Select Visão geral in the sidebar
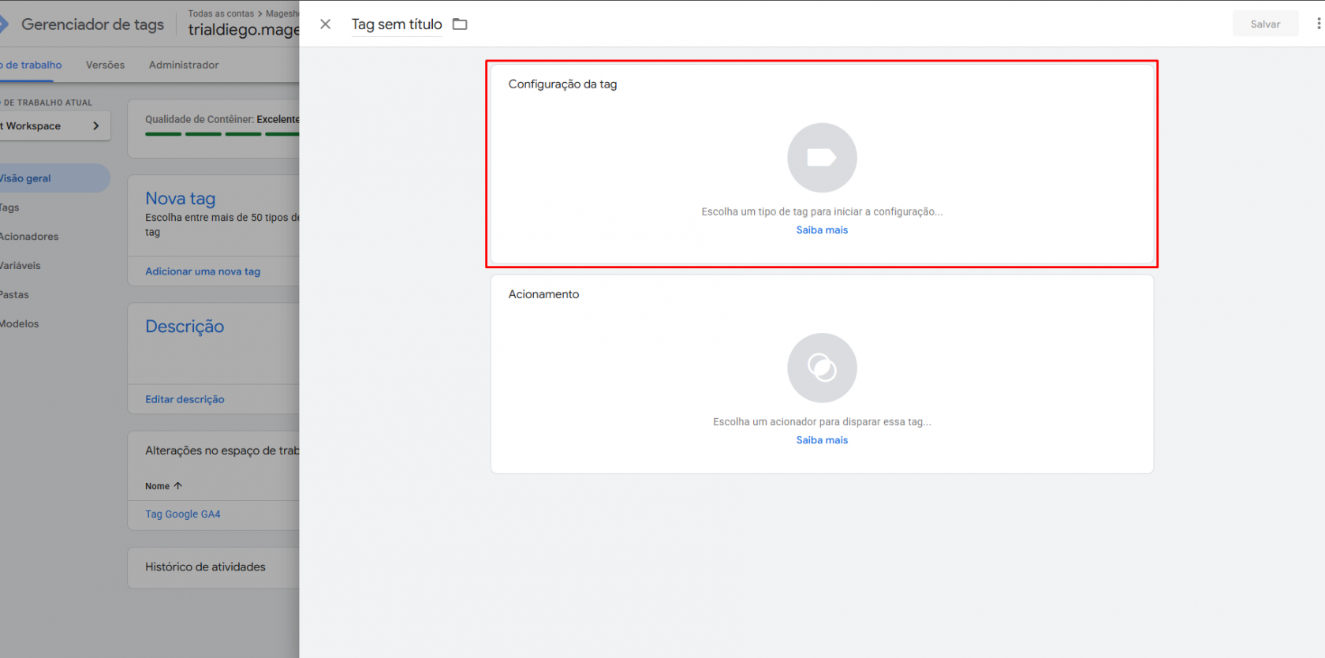 (54, 178)
